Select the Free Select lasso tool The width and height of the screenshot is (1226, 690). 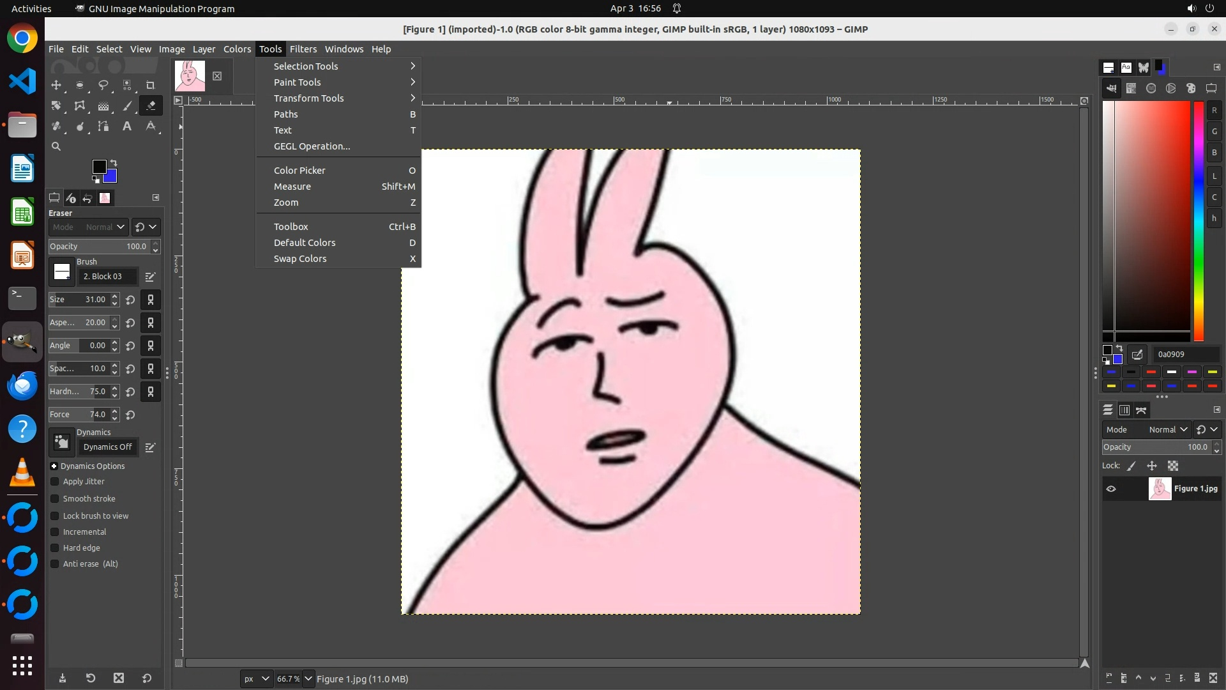pyautogui.click(x=103, y=85)
